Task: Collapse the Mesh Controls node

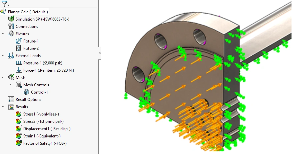Action: point(10,85)
